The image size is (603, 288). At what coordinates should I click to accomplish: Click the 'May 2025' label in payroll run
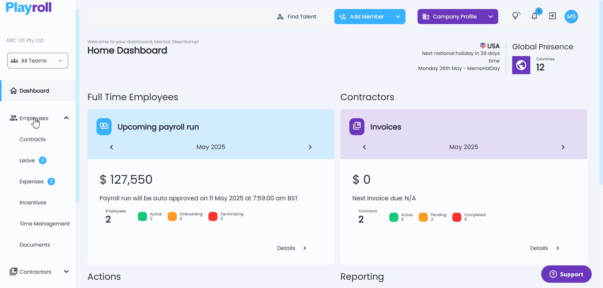(211, 147)
